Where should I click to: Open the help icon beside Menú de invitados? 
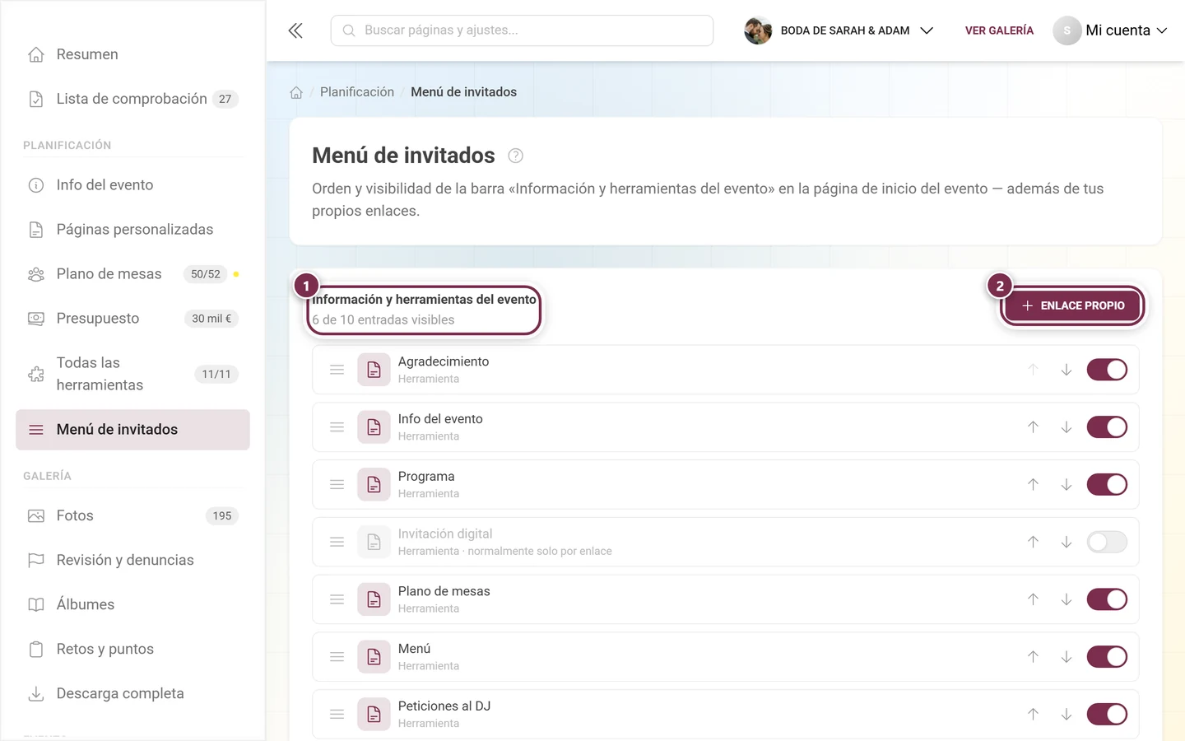[x=516, y=156]
